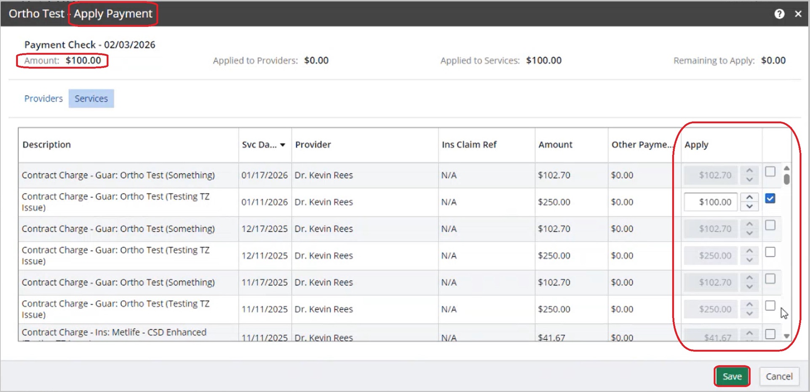Cancel the payment application
The image size is (810, 392).
pyautogui.click(x=778, y=376)
